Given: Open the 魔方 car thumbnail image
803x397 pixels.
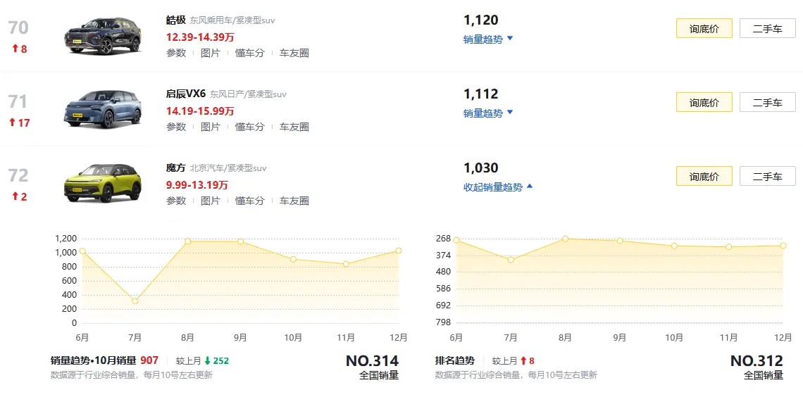Looking at the screenshot, I should pos(102,182).
